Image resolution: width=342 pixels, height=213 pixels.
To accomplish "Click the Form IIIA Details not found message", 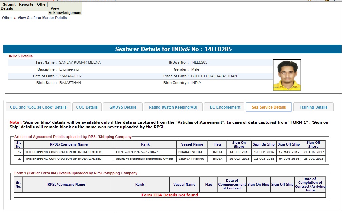I will point(170,195).
